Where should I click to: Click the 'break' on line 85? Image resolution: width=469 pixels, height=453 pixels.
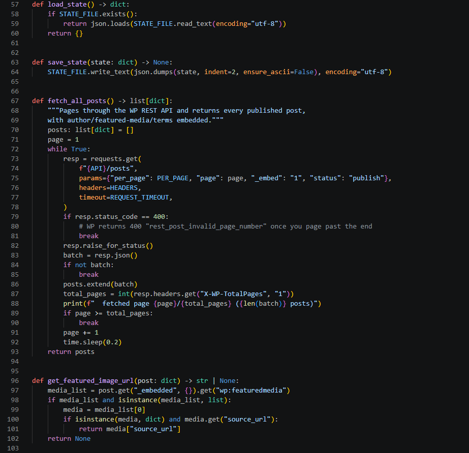click(x=88, y=274)
